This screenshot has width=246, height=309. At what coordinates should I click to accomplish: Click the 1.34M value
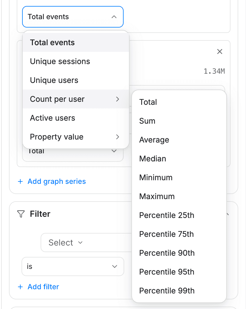pyautogui.click(x=214, y=71)
